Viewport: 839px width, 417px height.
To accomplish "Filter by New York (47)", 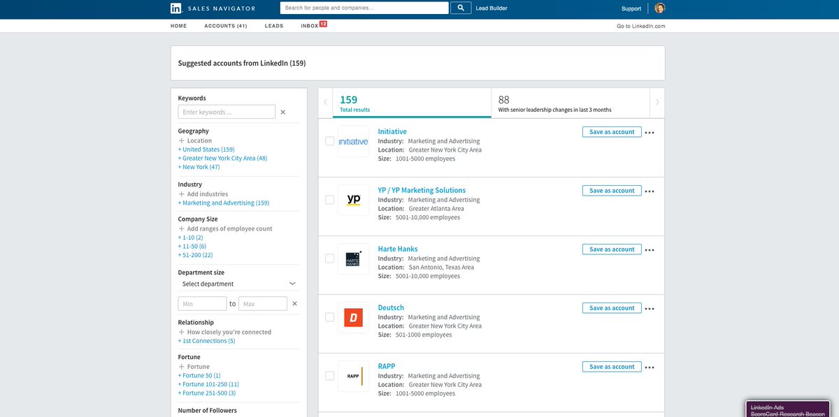I will click(199, 167).
